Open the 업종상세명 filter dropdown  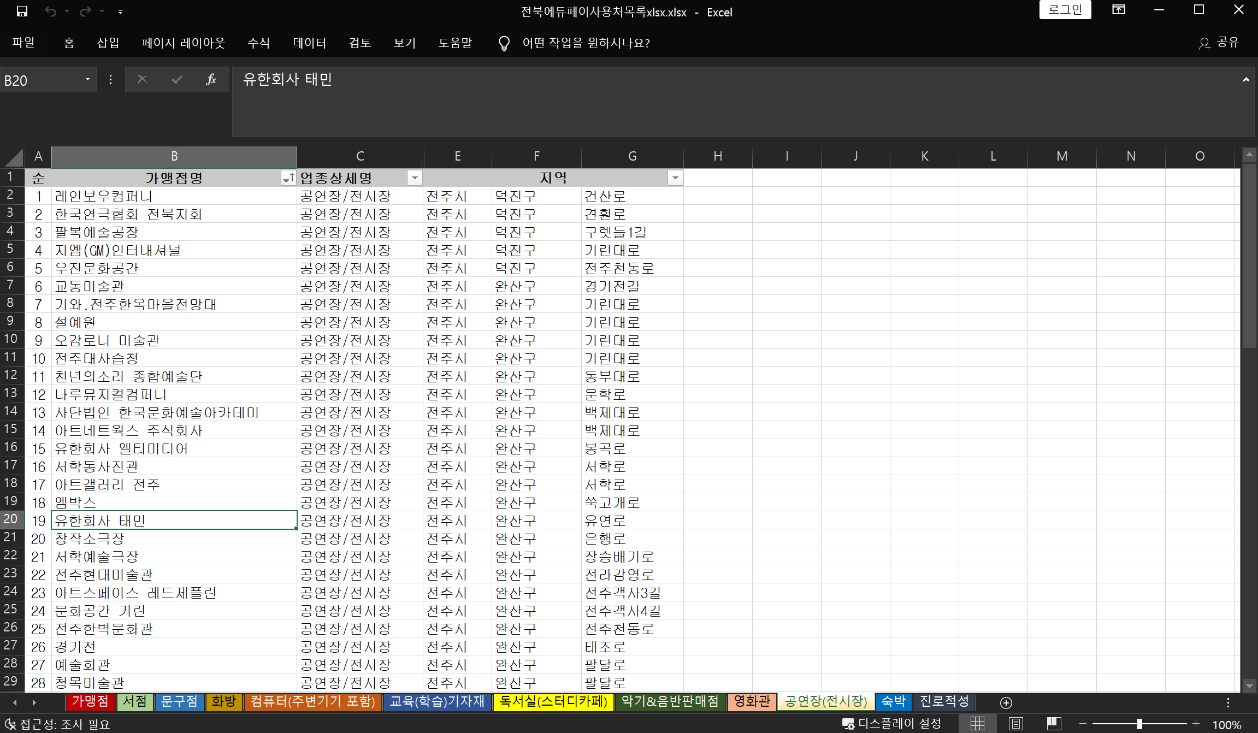(415, 178)
